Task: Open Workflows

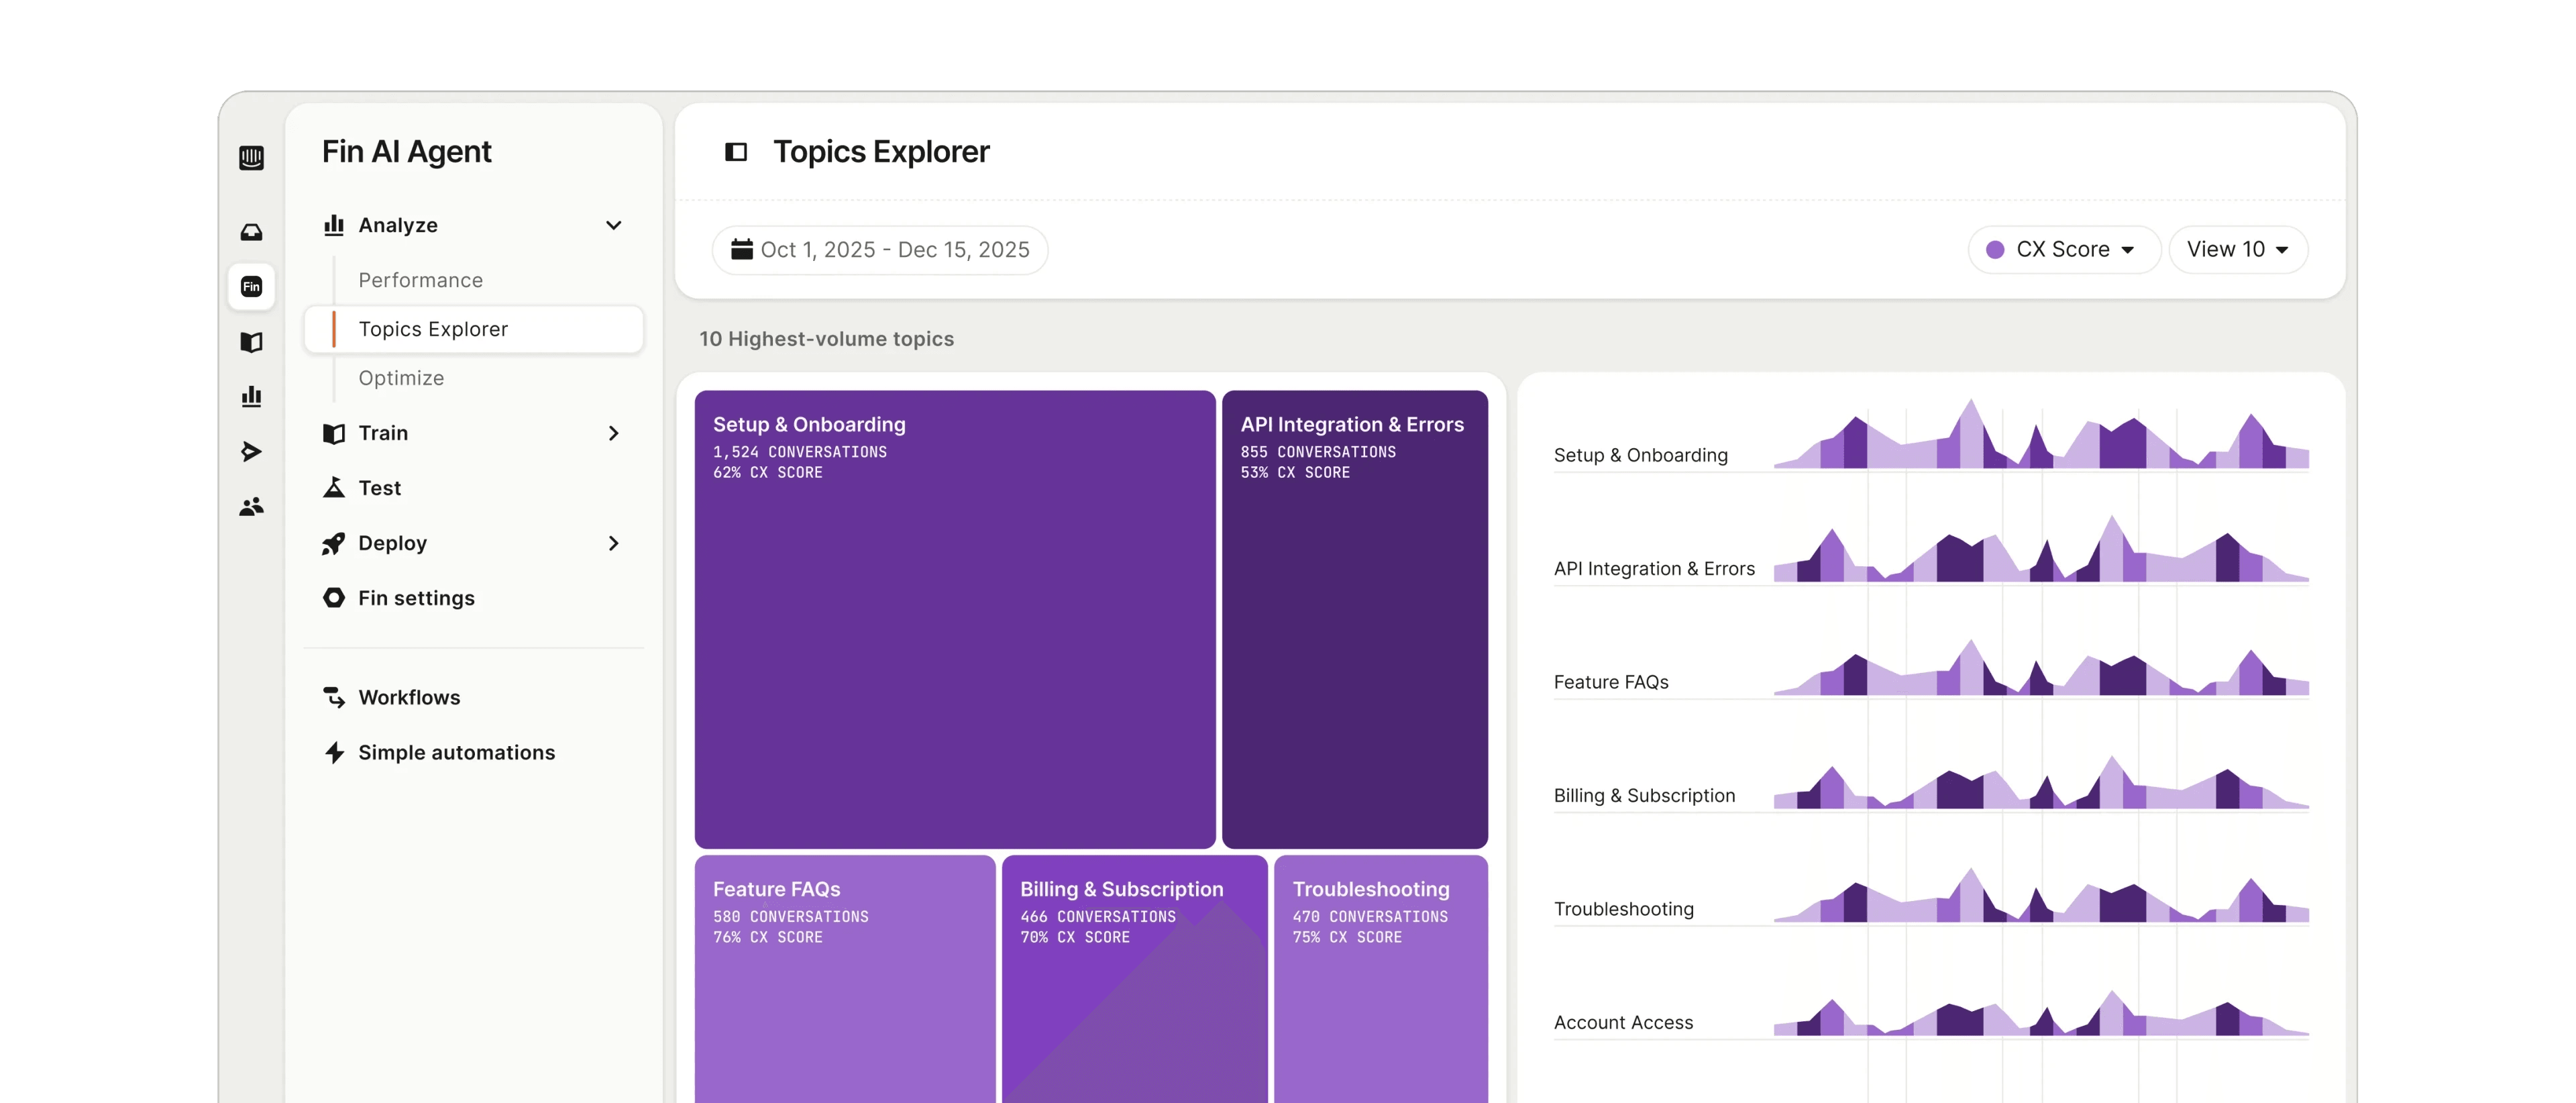Action: pyautogui.click(x=409, y=697)
